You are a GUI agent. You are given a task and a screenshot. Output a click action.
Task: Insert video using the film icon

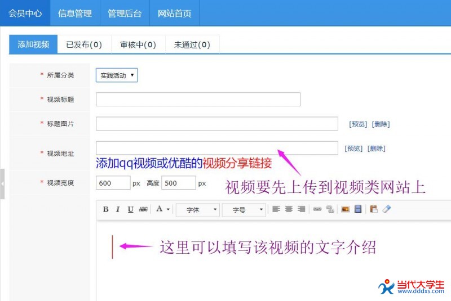tap(358, 209)
